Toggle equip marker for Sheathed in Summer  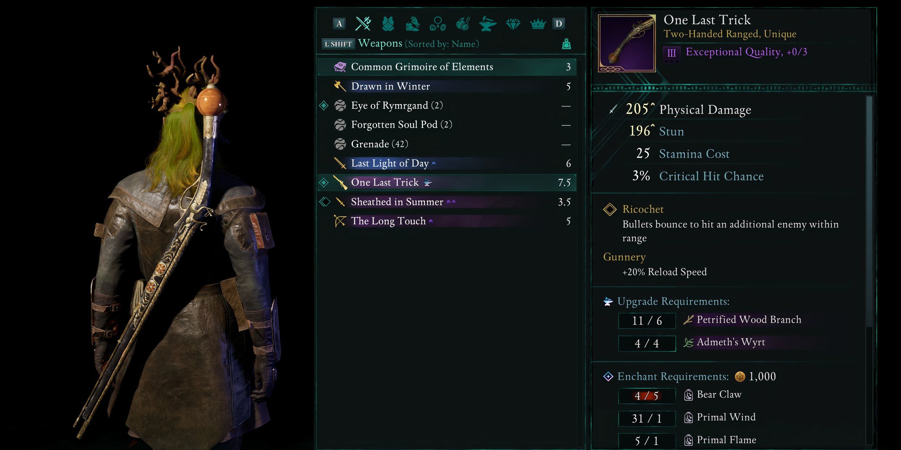(x=325, y=202)
